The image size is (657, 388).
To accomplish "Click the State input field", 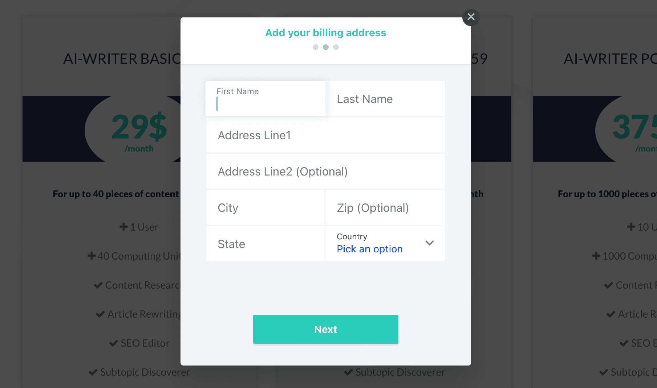I will (265, 244).
